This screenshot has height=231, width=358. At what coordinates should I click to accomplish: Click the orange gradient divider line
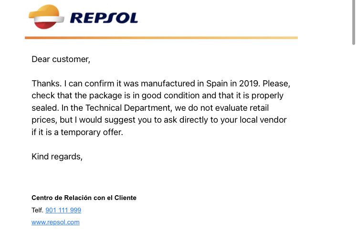(x=161, y=38)
